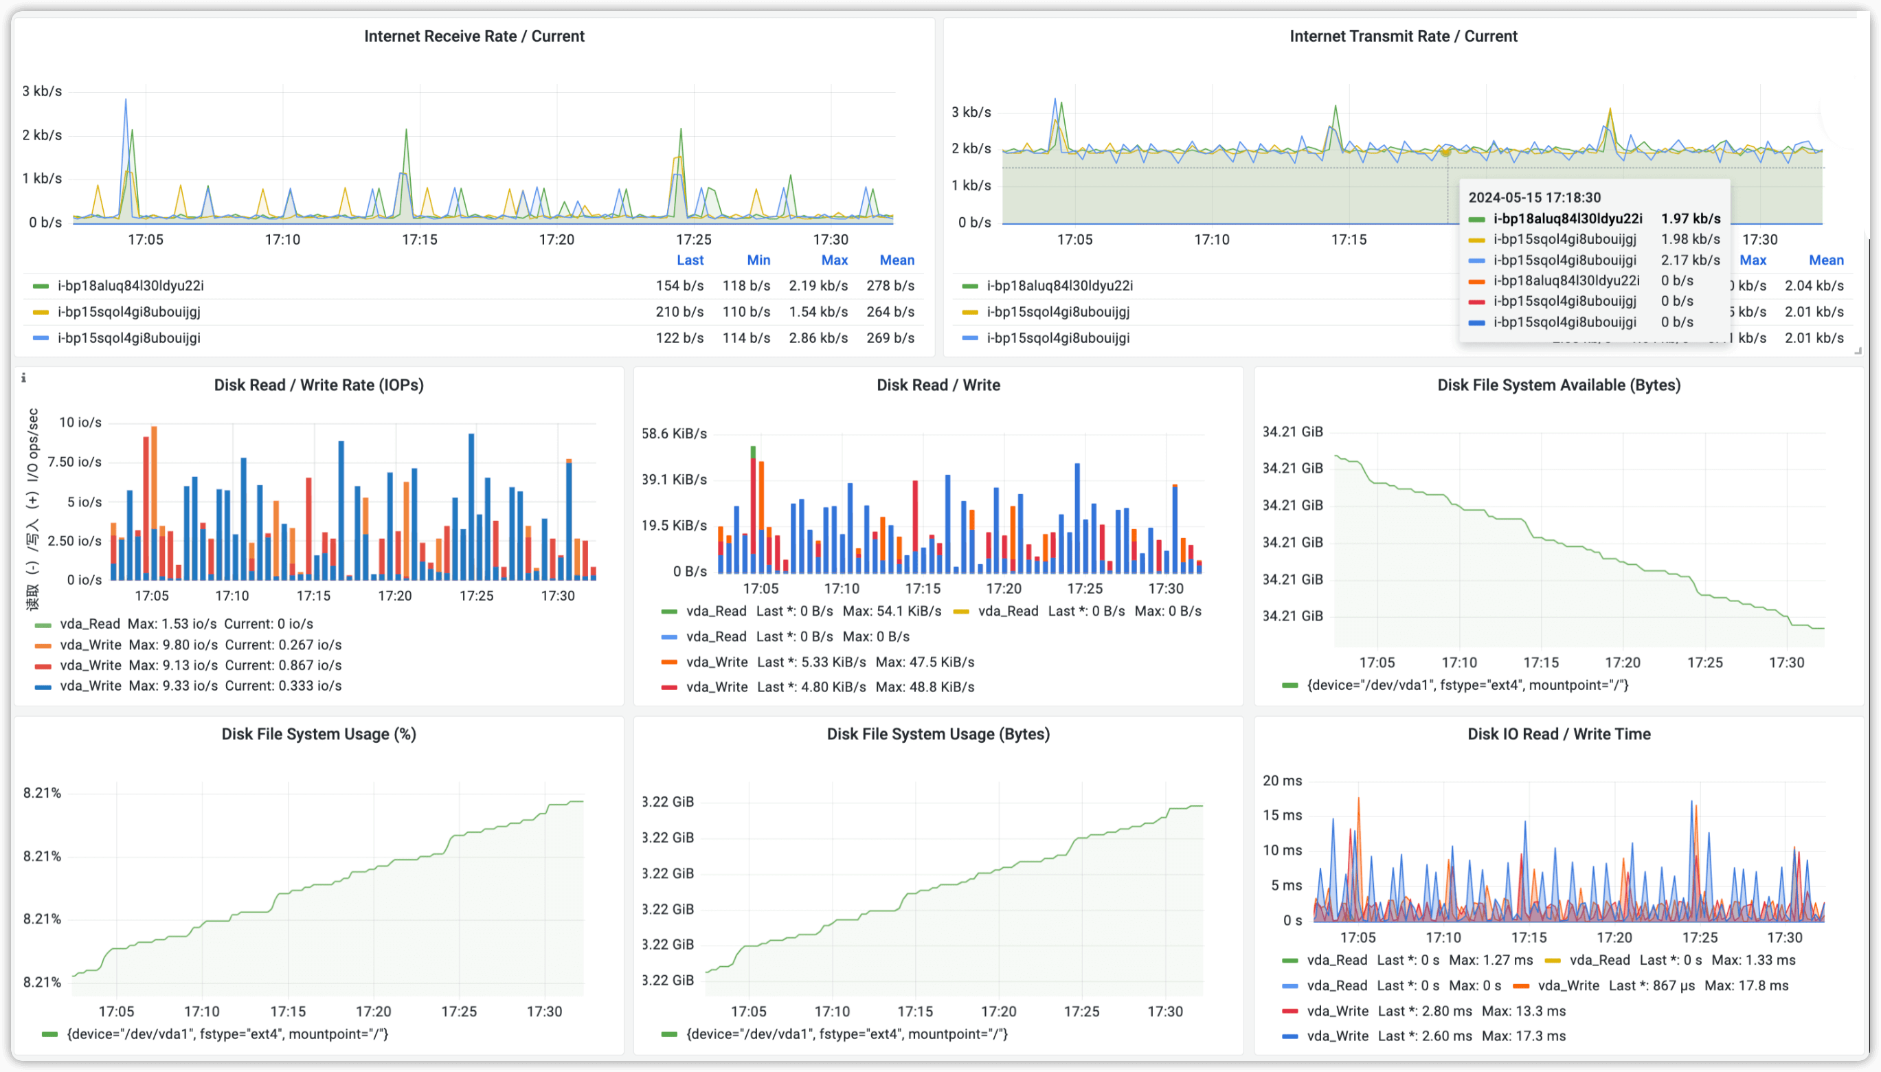Open the green swatch beside Disk File System Available legend
The image size is (1881, 1072).
click(x=1289, y=686)
